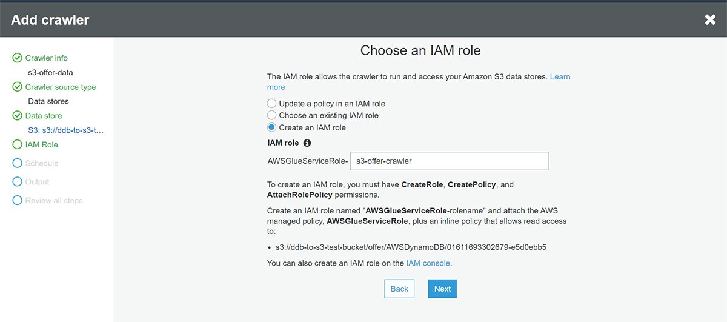Click the S3 ddb-to-s3 data store entry
Viewport: 727px width, 322px height.
tap(66, 130)
